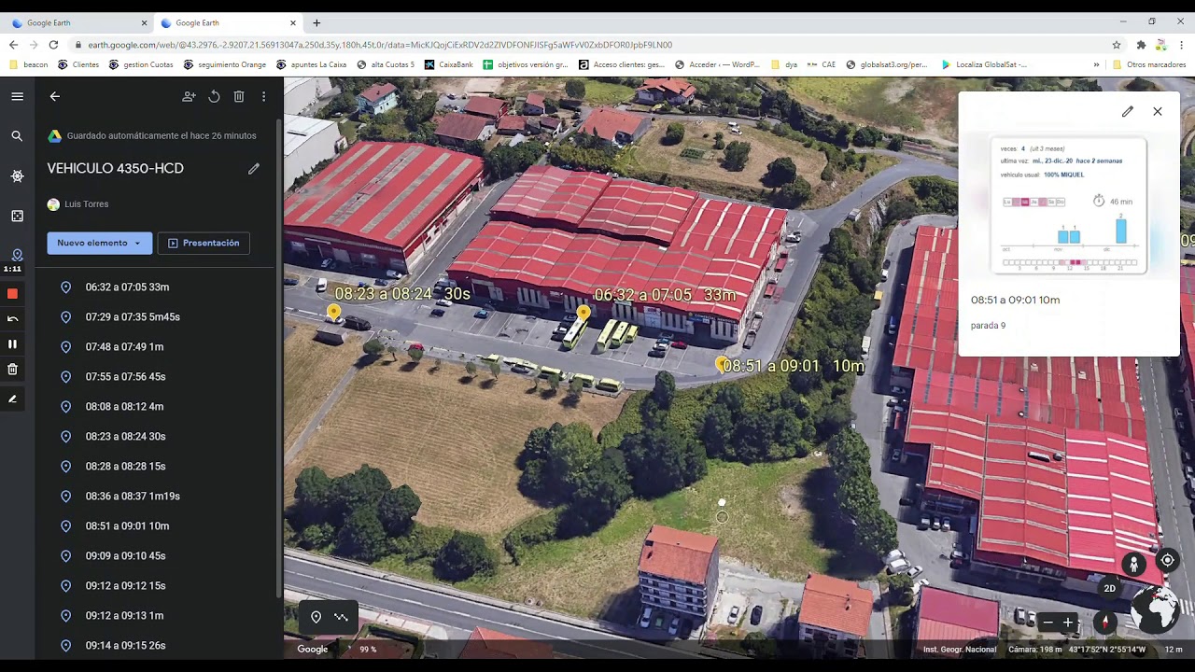Select the draw line or shape tool
1195x672 pixels.
coord(341,617)
